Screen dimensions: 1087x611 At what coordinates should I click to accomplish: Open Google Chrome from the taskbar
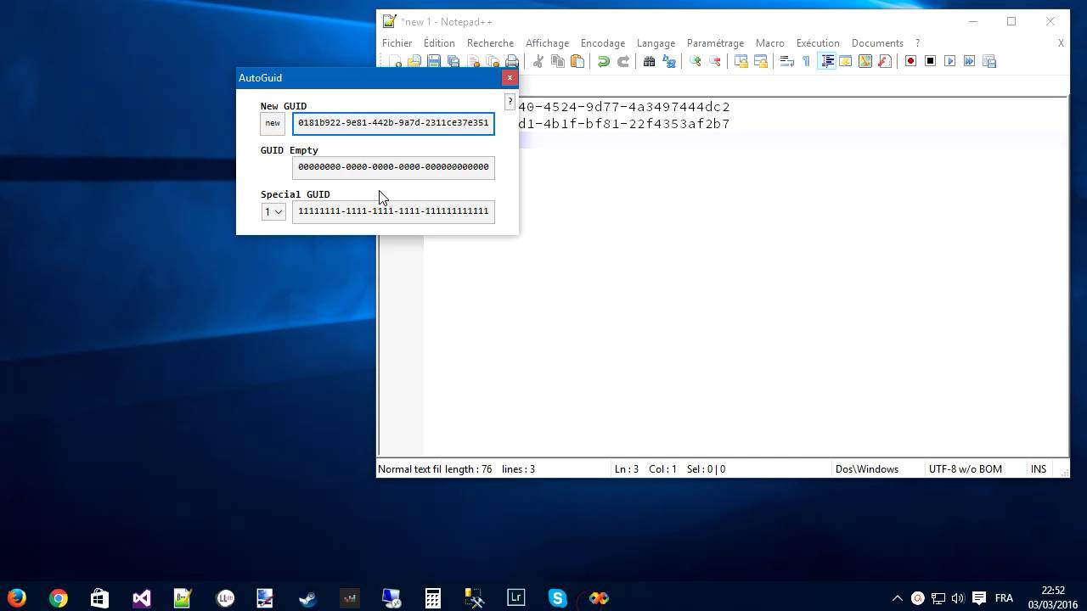(x=58, y=598)
